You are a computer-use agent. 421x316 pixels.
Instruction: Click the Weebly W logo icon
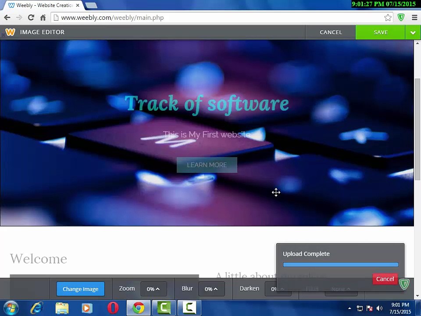coord(10,32)
